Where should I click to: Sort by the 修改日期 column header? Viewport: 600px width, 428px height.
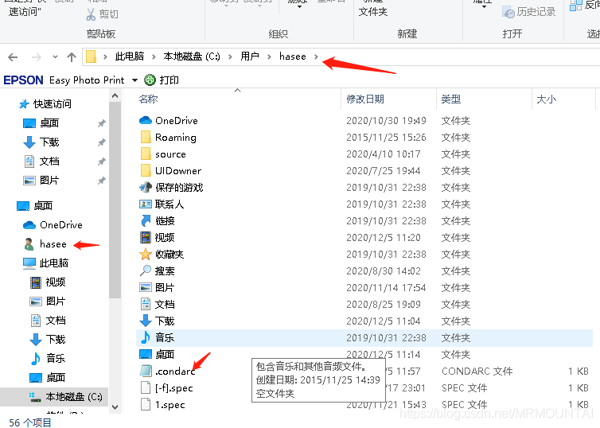coord(365,99)
